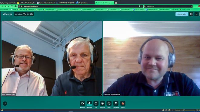Open a new browser tab with plus
Viewport: 200px width, 112px height.
pos(116,3)
